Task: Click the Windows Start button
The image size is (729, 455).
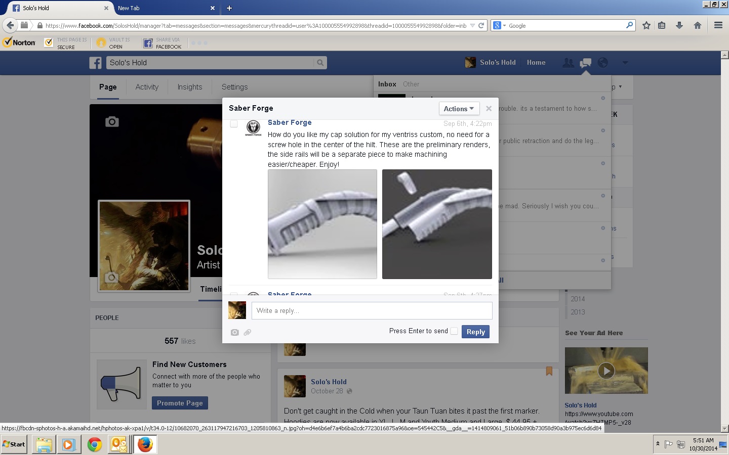Action: [14, 444]
